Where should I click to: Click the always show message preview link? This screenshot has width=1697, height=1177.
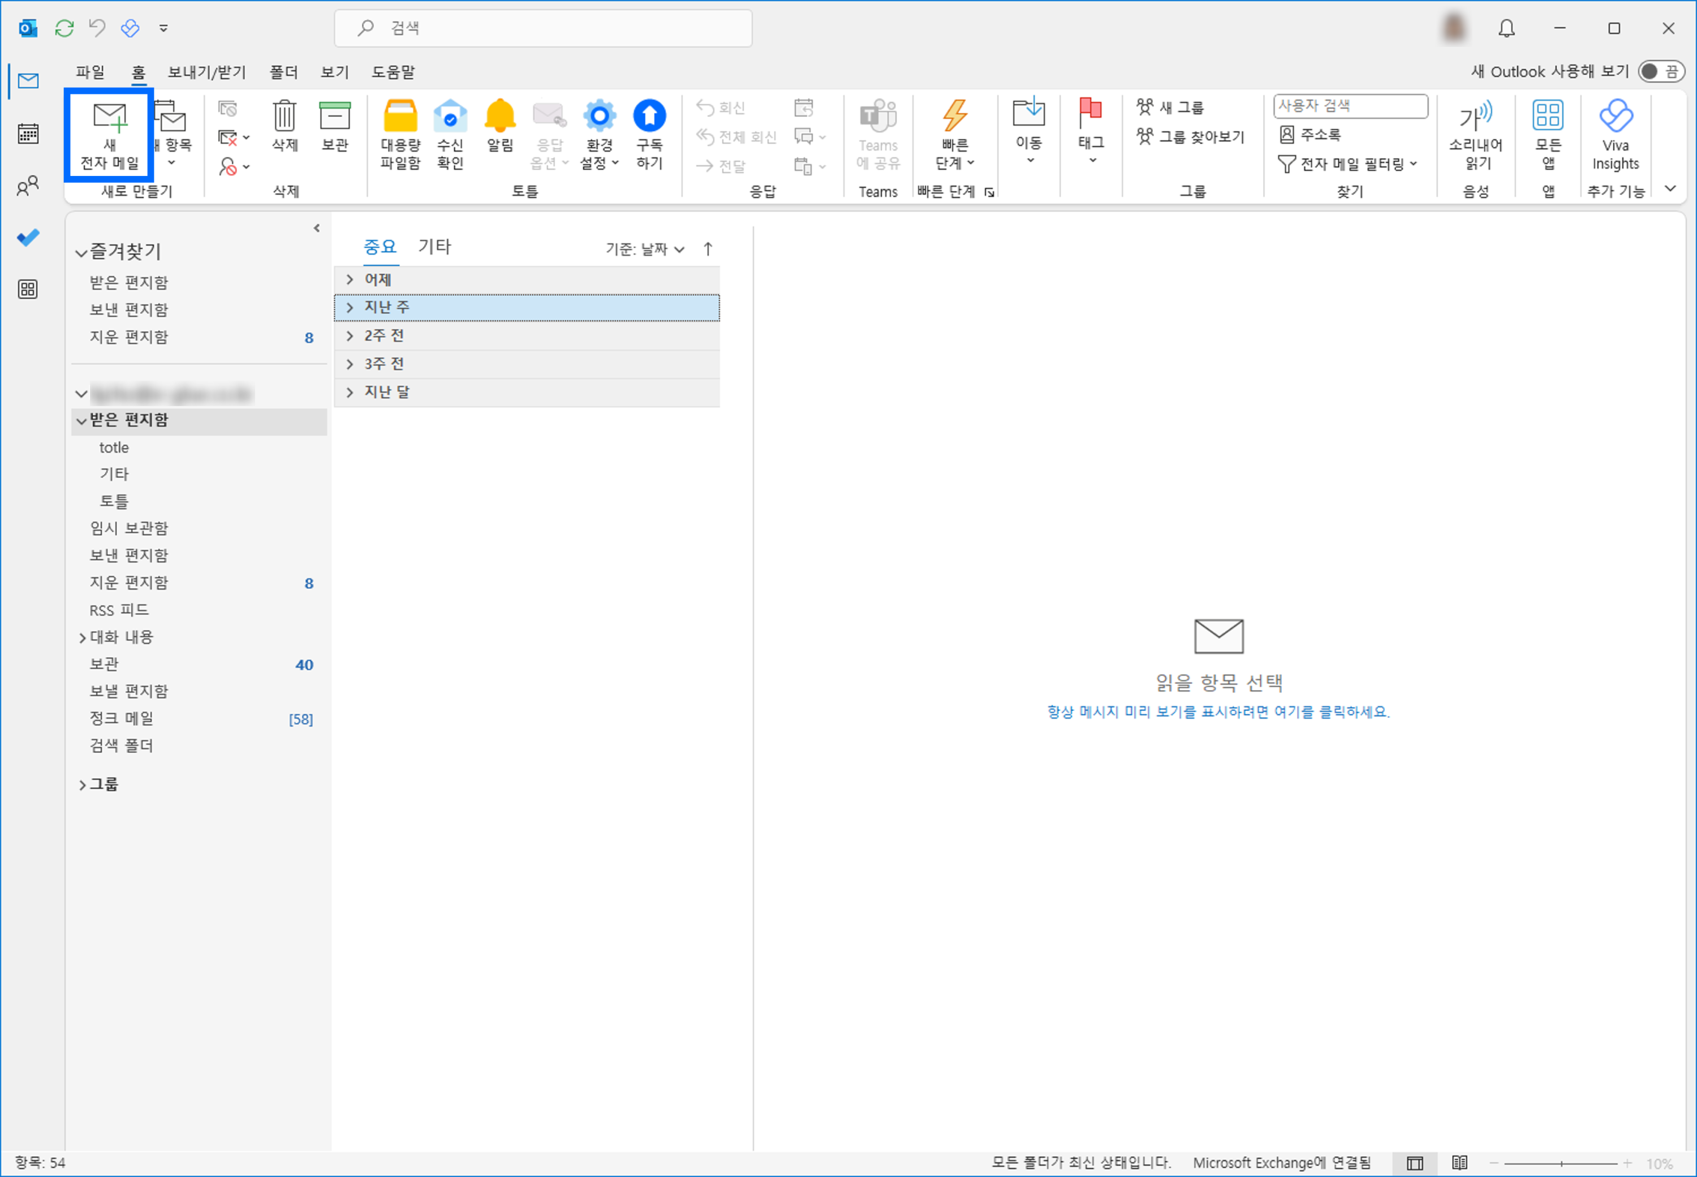[x=1218, y=712]
